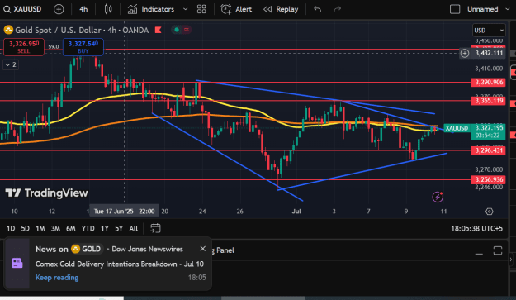Maximize the bottom trading panel

[498, 250]
